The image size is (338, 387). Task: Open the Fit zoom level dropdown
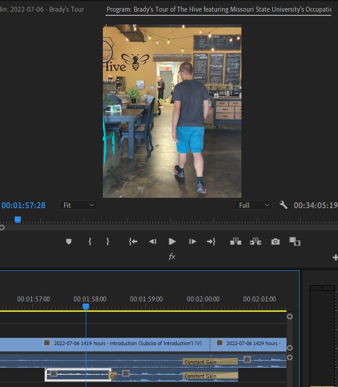click(78, 205)
